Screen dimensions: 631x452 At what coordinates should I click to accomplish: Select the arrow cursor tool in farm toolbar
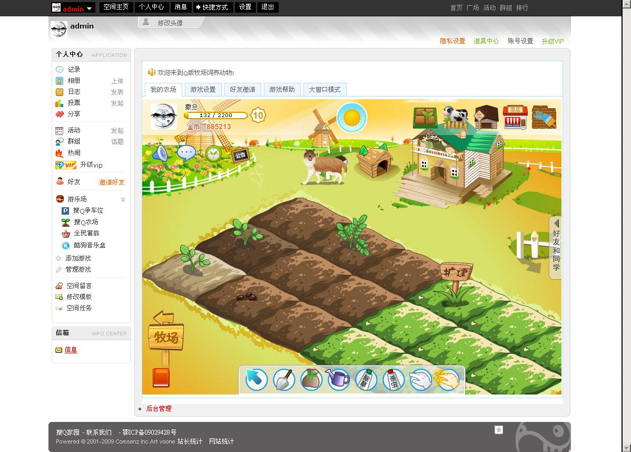coord(256,380)
